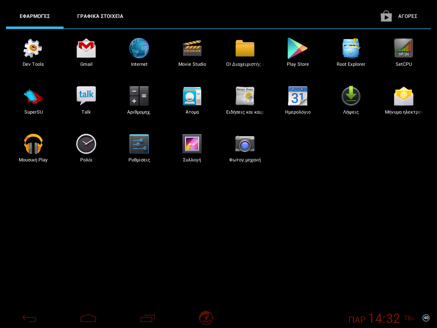Open the ΑΓΟΡΕΣ shop button
This screenshot has width=437, height=328.
click(x=399, y=16)
